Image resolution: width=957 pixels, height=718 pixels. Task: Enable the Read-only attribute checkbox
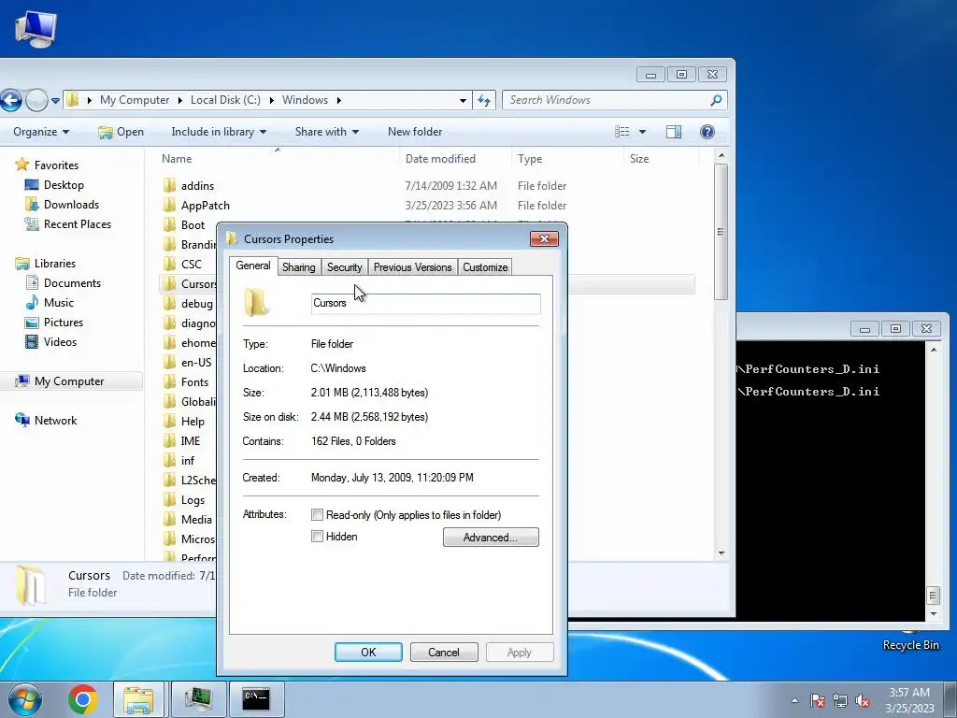pyautogui.click(x=318, y=515)
